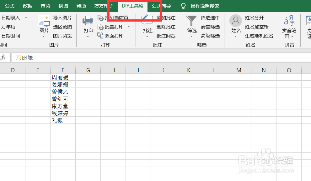Select the cell containing 曾红可
Viewport: 311px width, 181px height.
63,98
